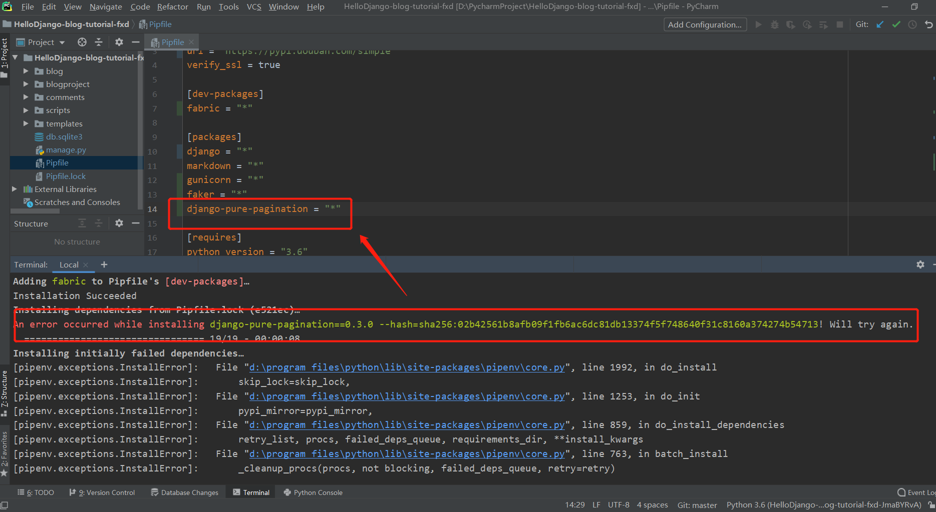
Task: Click Git revert undo arrow icon
Action: click(929, 24)
